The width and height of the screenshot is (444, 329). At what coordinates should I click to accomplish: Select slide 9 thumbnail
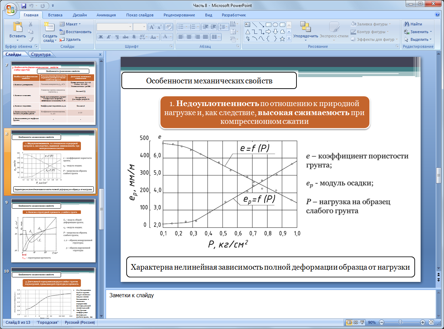(x=54, y=230)
